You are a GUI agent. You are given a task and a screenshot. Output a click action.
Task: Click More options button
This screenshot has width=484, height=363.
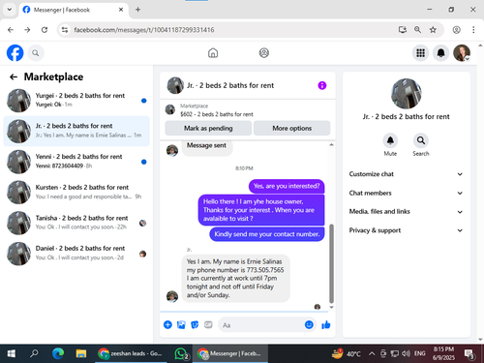point(291,128)
